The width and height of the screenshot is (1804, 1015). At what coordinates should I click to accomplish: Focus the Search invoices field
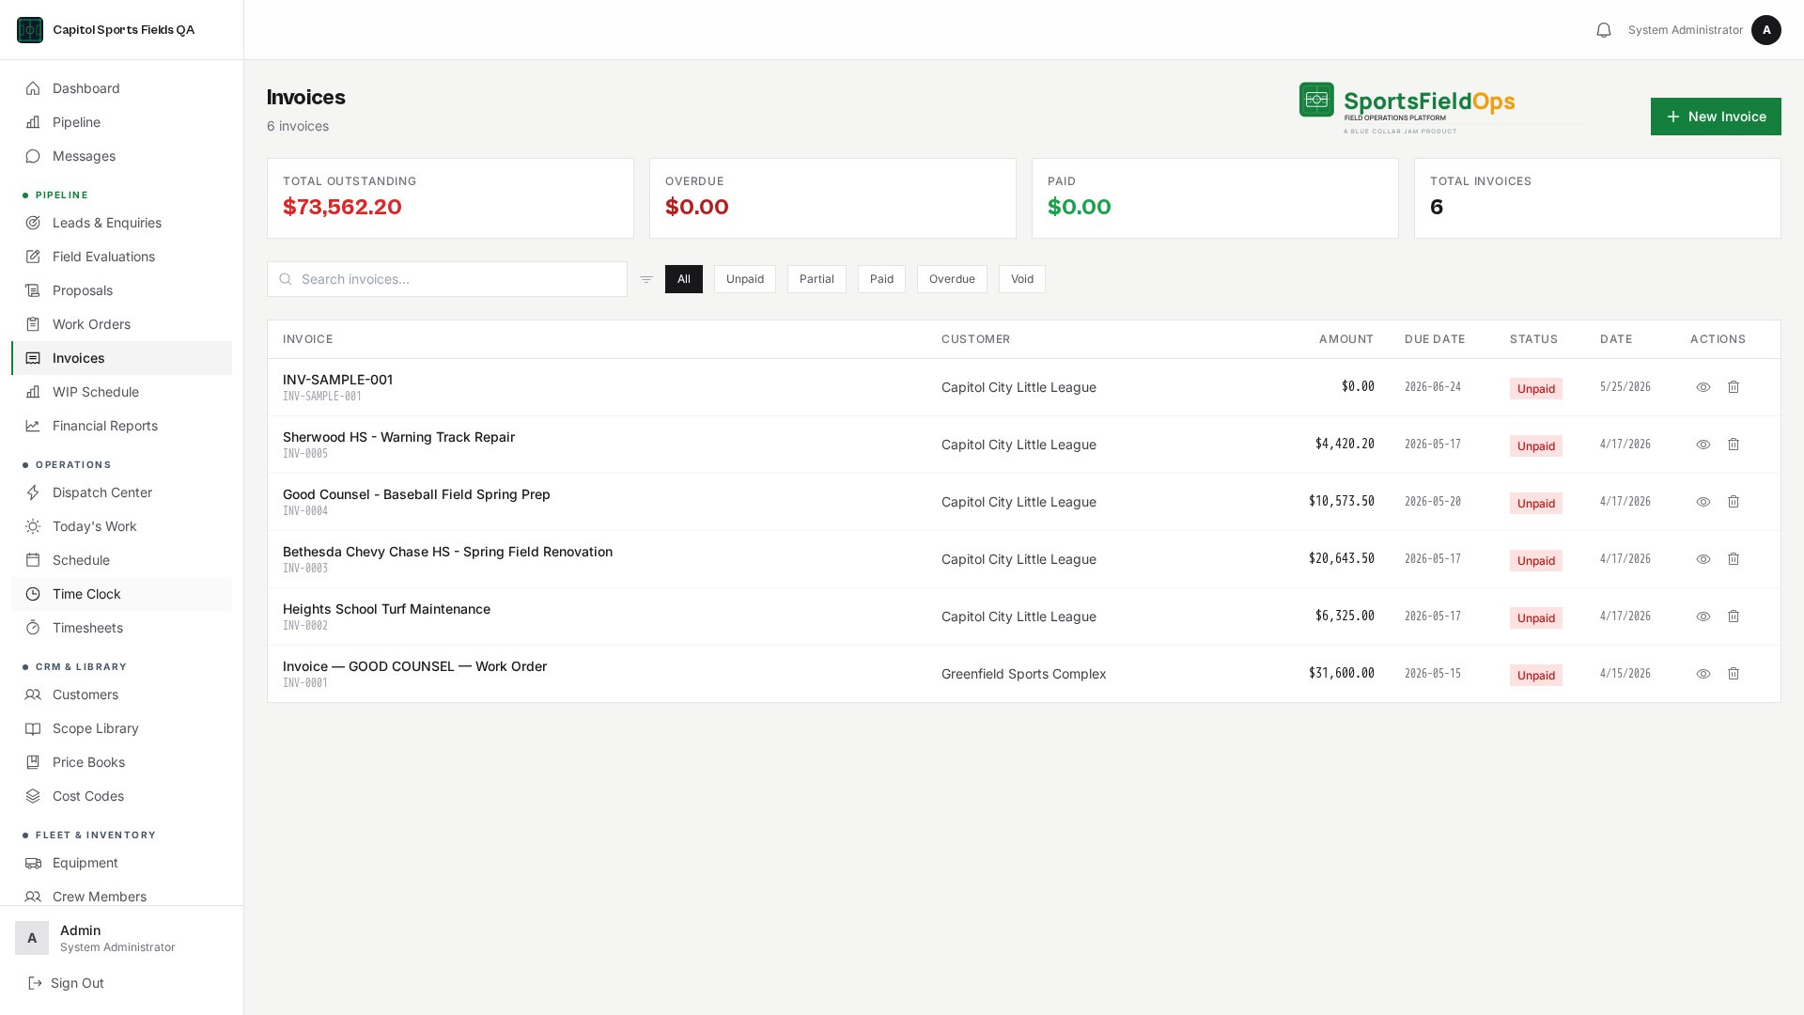447,279
